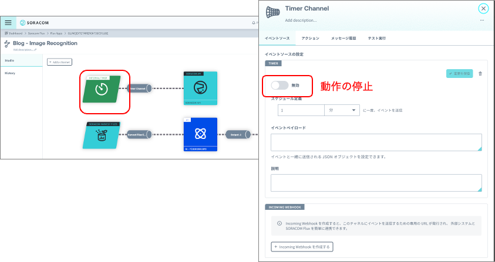This screenshot has width=495, height=262.
Task: Select the AI action node
Action: pos(200,135)
